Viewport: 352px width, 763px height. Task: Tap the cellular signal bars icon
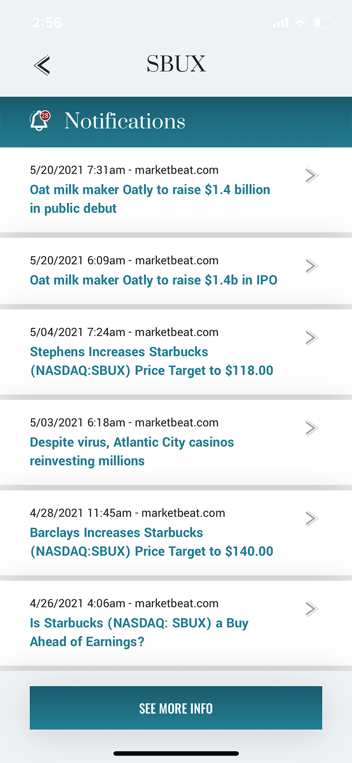281,23
